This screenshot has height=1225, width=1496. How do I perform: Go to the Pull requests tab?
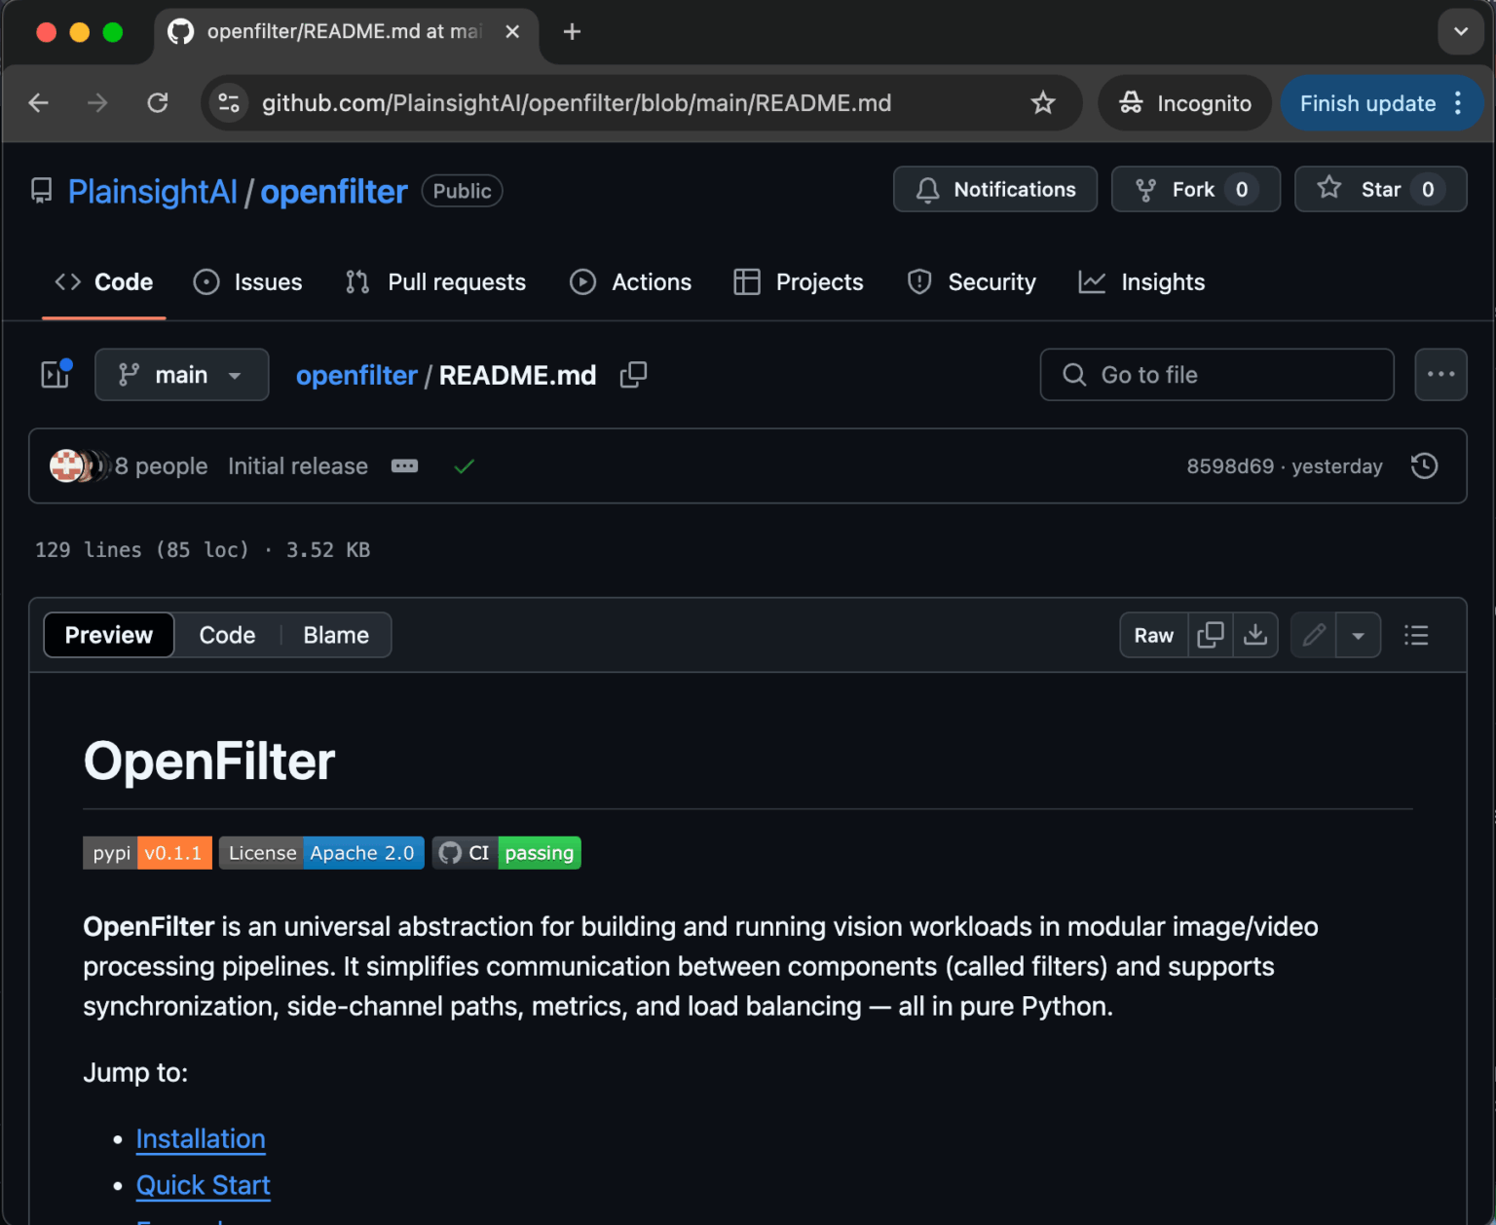click(435, 282)
